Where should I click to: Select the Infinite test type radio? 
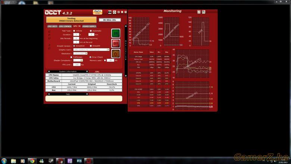click(x=74, y=31)
